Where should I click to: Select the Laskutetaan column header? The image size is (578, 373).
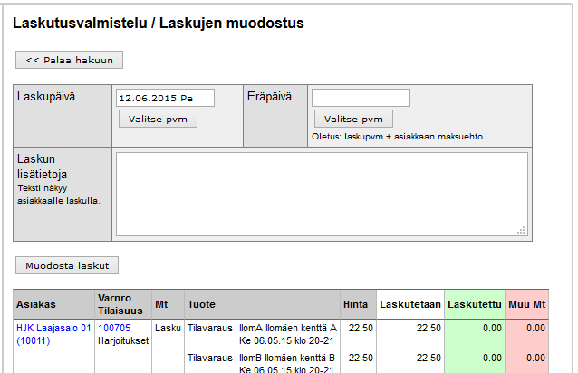(410, 304)
